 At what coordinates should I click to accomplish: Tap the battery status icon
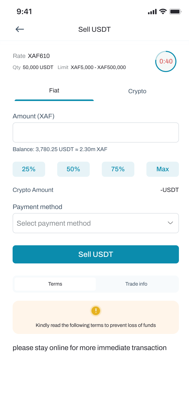click(x=175, y=12)
